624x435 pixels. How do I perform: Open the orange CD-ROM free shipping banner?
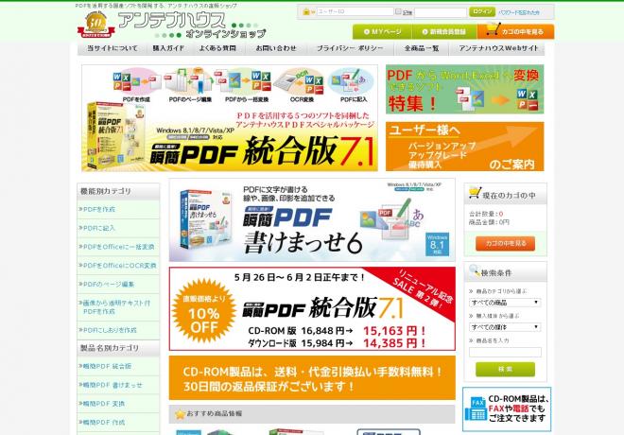pyautogui.click(x=312, y=377)
